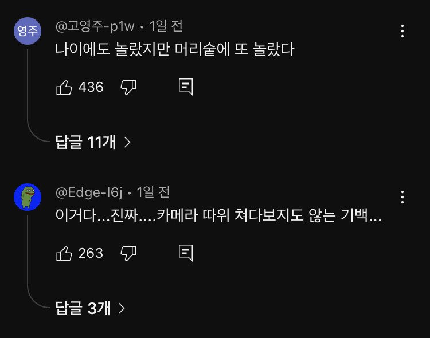Click the comment text starting with 이거다...진짜

[218, 216]
